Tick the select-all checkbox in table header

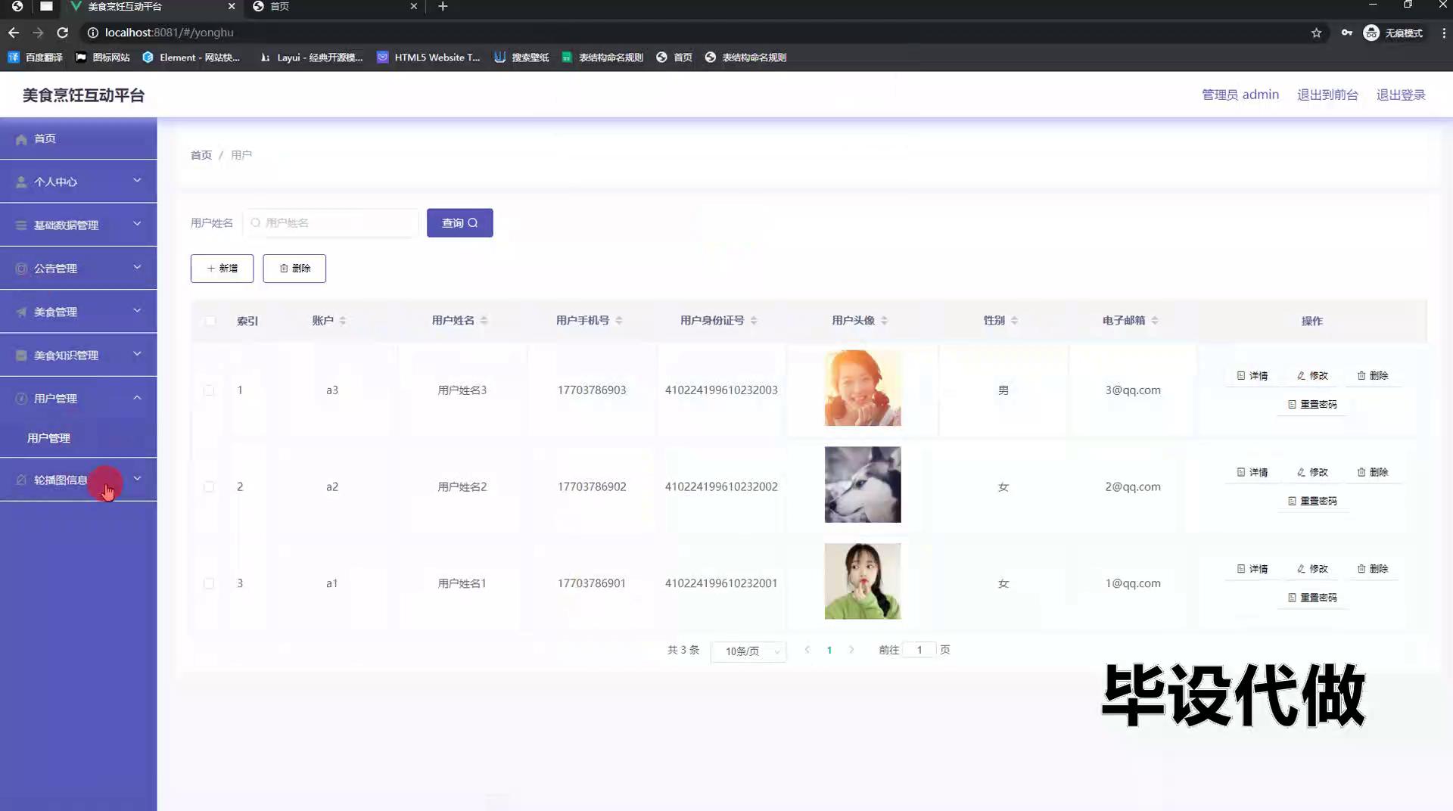tap(210, 321)
